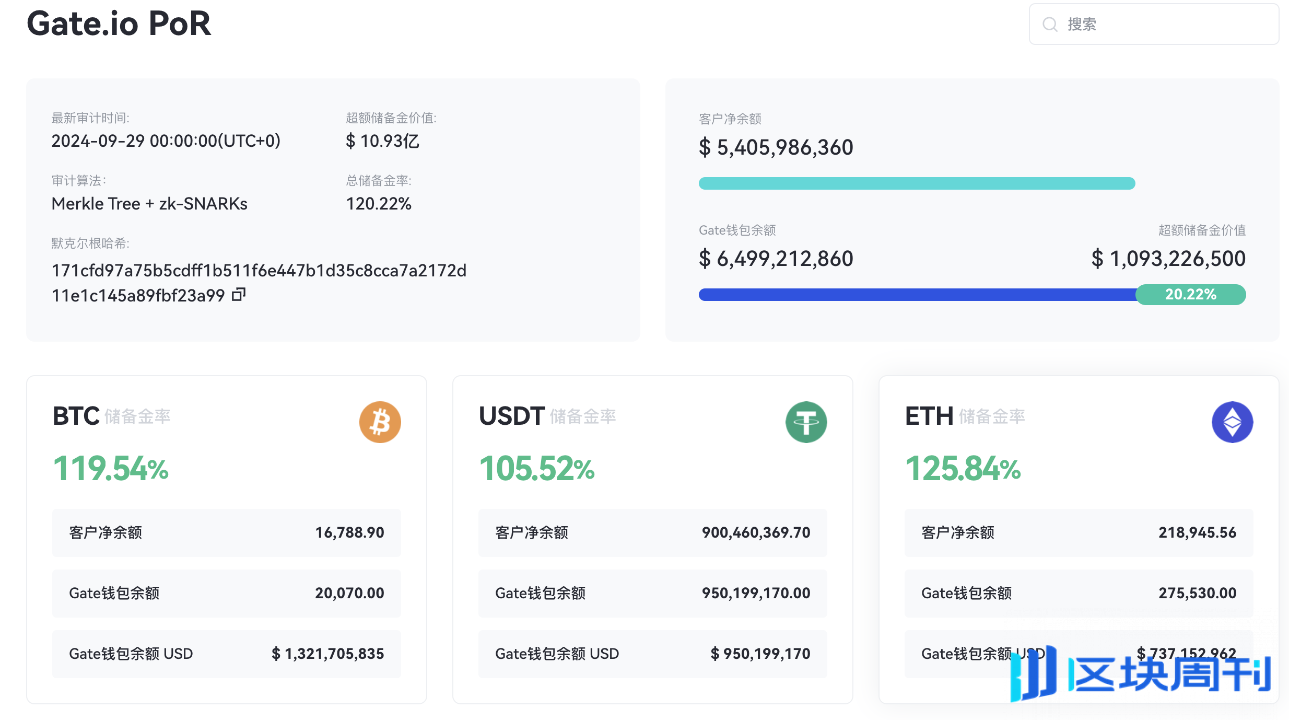Click customer net balance $ 5,405,986,360
Image resolution: width=1289 pixels, height=720 pixels.
[776, 147]
